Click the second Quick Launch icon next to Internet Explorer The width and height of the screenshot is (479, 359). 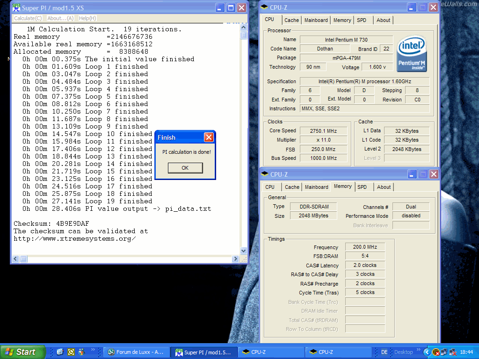pos(71,352)
